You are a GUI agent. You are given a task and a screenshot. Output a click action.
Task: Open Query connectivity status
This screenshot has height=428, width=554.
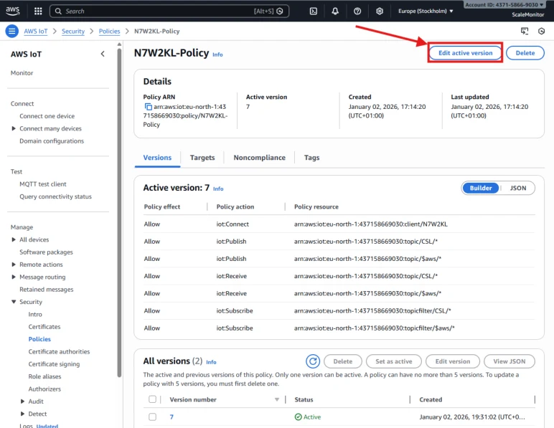click(55, 196)
